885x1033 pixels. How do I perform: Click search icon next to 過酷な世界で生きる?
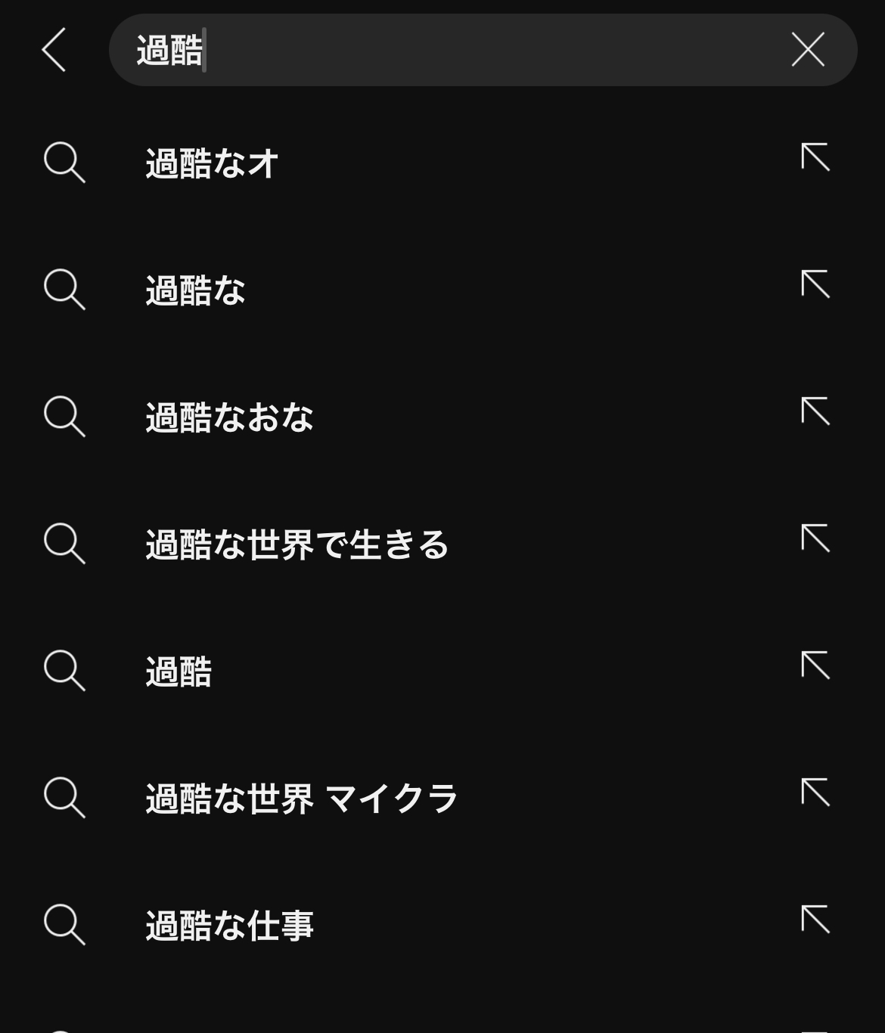tap(64, 544)
